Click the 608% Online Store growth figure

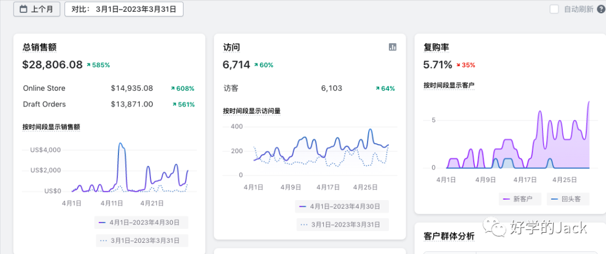[182, 89]
